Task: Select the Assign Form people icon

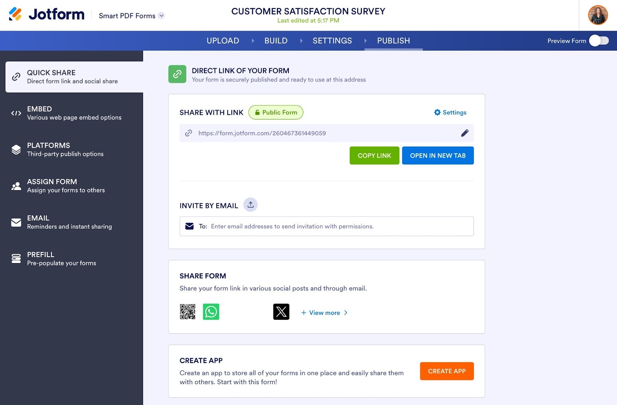Action: click(x=16, y=186)
